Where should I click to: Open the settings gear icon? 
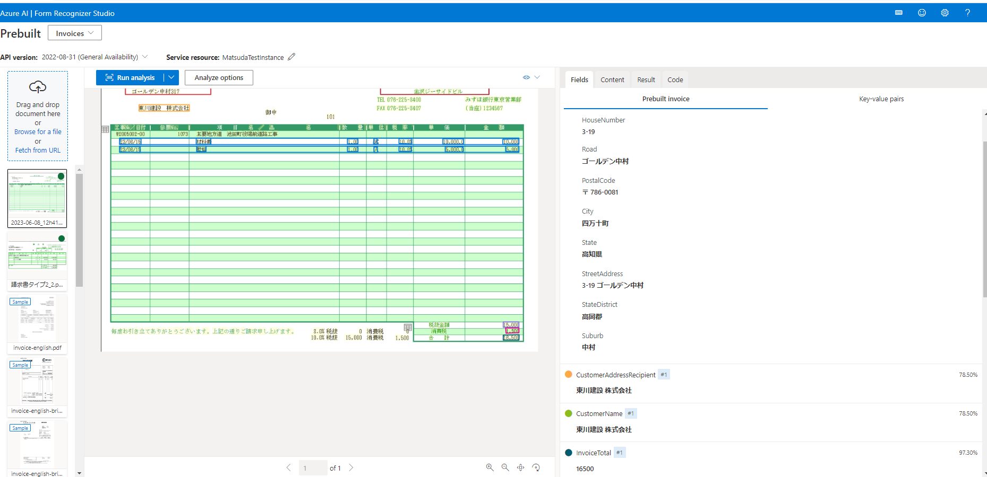pyautogui.click(x=945, y=13)
